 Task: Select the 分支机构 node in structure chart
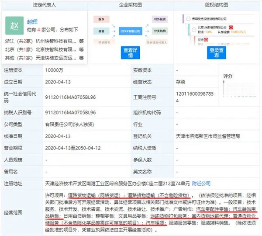[x=159, y=31]
